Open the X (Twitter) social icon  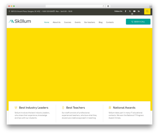130,11
